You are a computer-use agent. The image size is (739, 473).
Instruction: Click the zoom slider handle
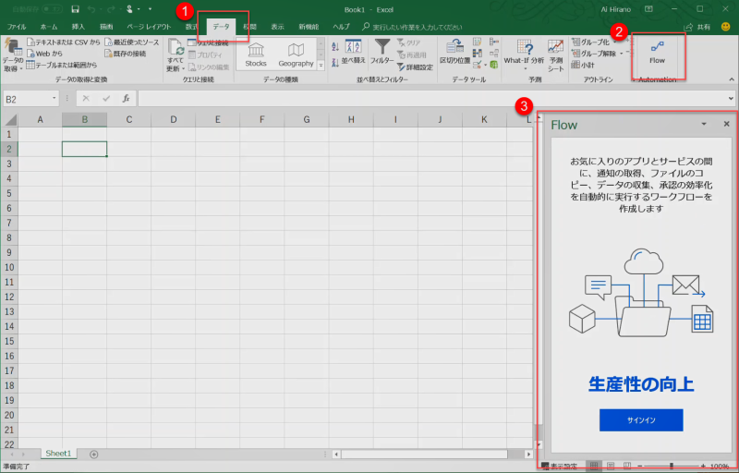(672, 467)
